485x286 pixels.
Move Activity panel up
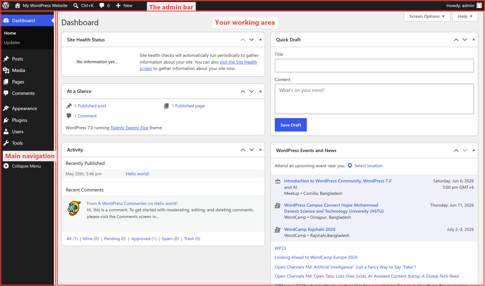243,150
